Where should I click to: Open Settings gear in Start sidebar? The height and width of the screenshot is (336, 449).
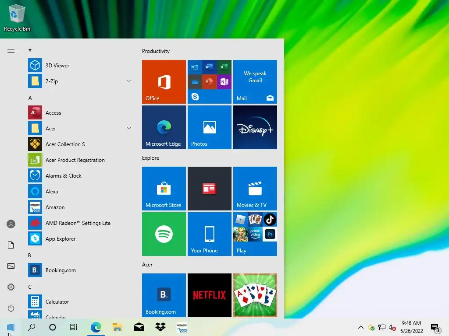(x=11, y=287)
